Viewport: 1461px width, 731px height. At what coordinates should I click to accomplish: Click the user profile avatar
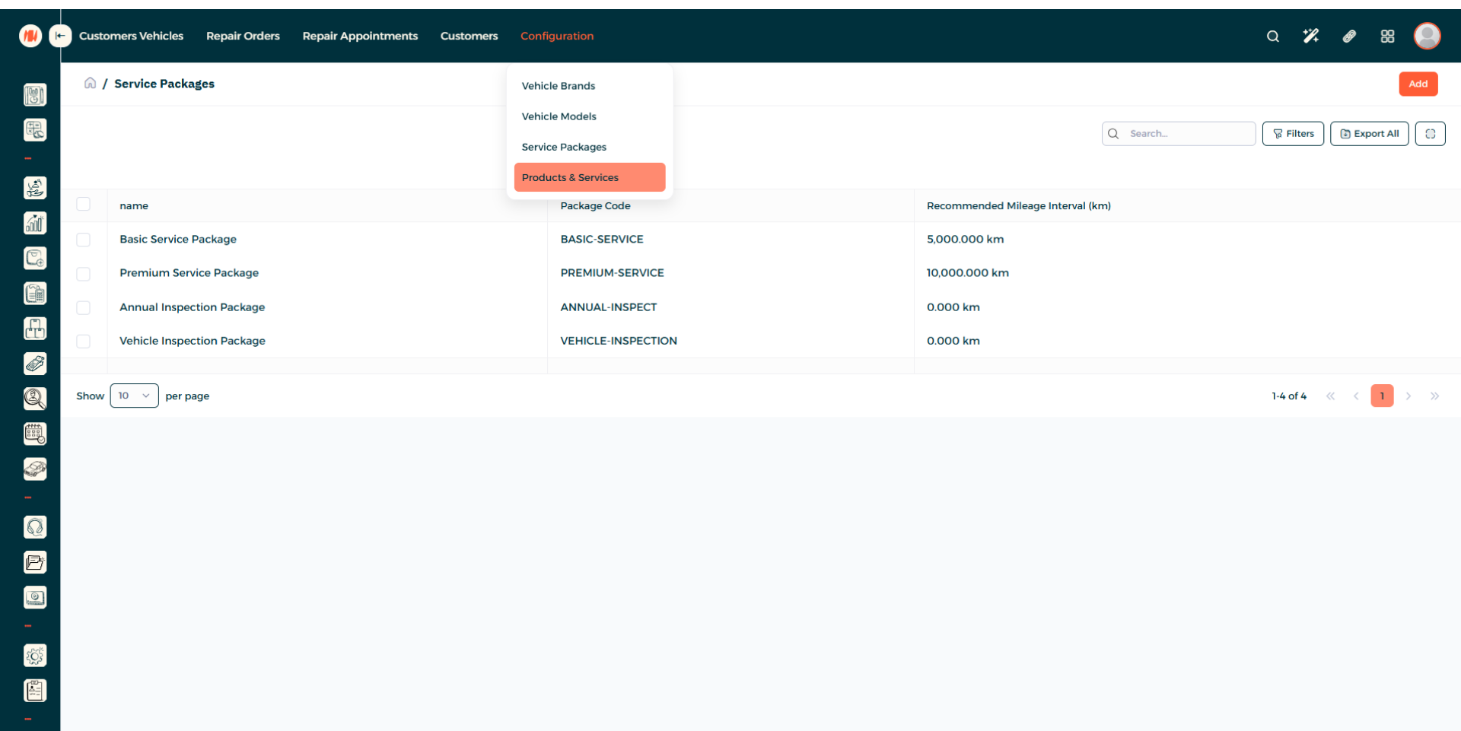coord(1427,36)
